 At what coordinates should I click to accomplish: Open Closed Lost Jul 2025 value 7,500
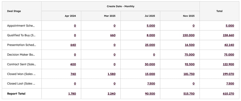(x=151, y=84)
